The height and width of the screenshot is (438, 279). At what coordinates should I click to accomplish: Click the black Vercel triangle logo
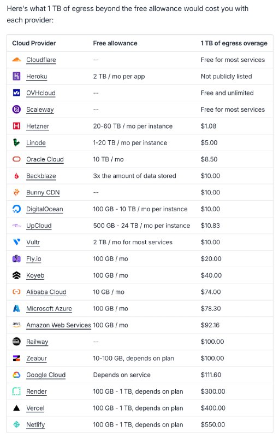[x=17, y=408]
